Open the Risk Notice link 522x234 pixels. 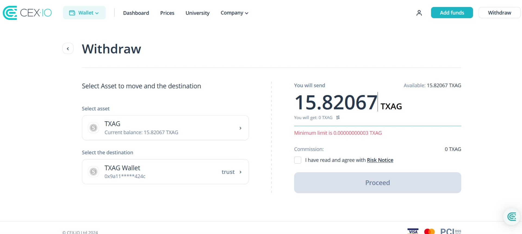tap(380, 160)
